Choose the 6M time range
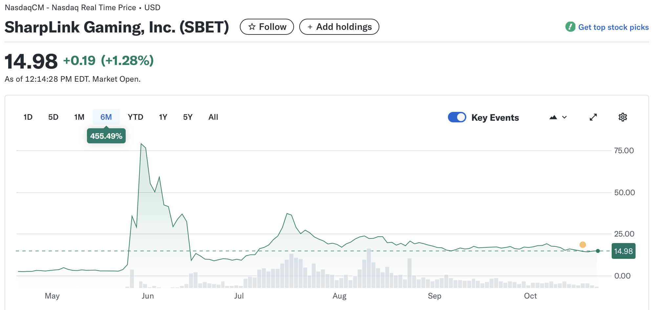The image size is (653, 310). point(106,117)
